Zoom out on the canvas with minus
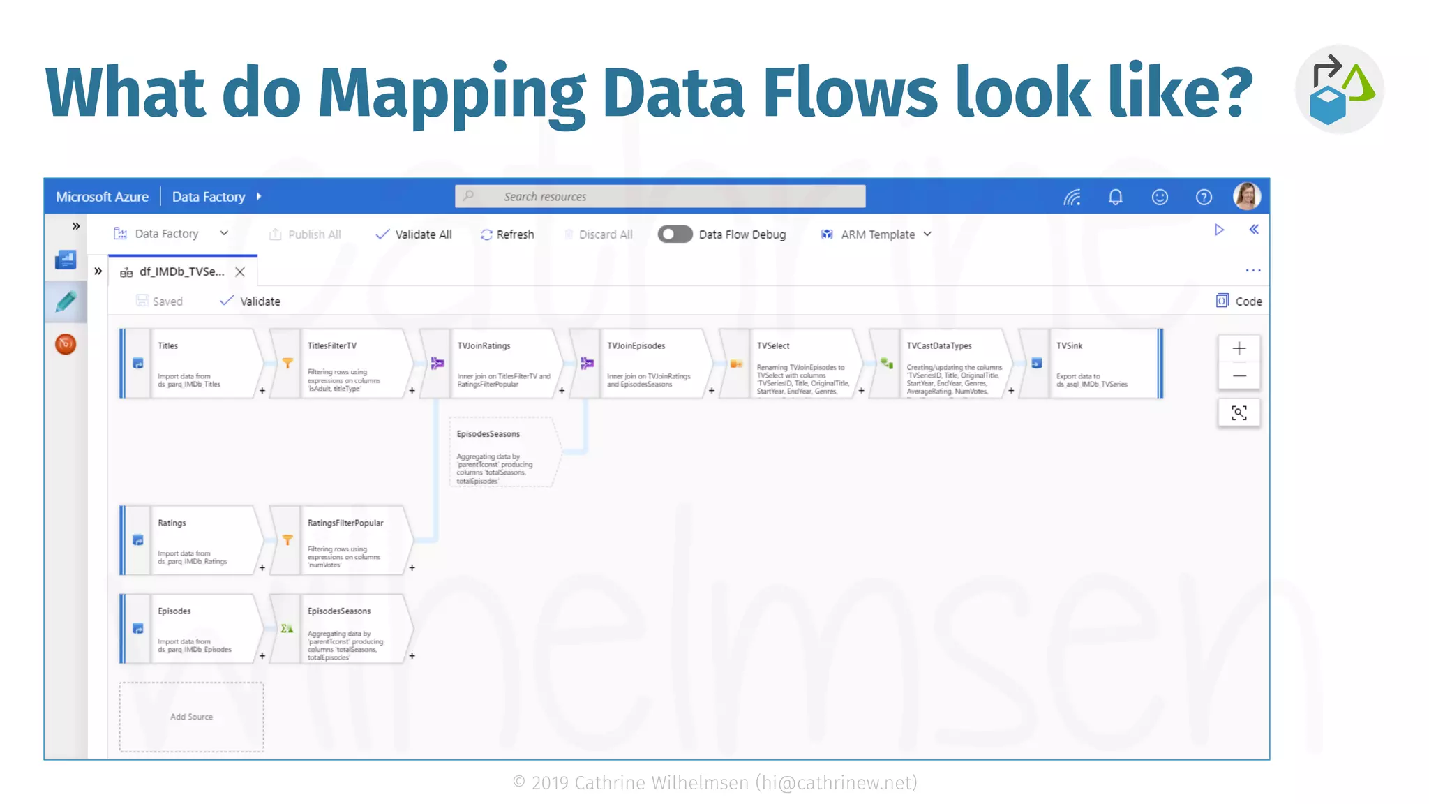The height and width of the screenshot is (804, 1429). point(1239,376)
